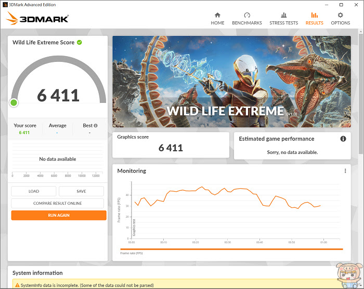Click the 'Monitoring' heading
The width and height of the screenshot is (364, 289).
132,171
